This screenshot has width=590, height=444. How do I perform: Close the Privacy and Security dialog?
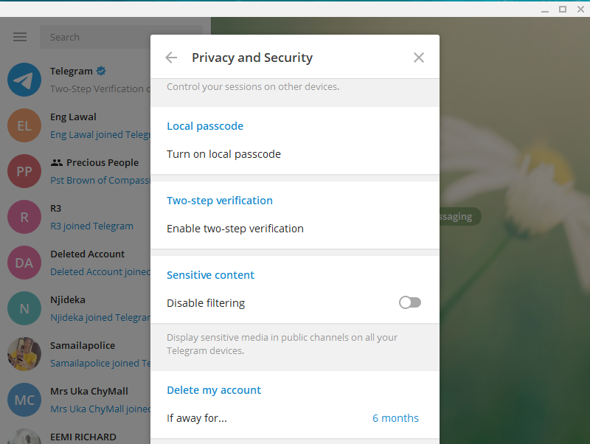pos(419,57)
